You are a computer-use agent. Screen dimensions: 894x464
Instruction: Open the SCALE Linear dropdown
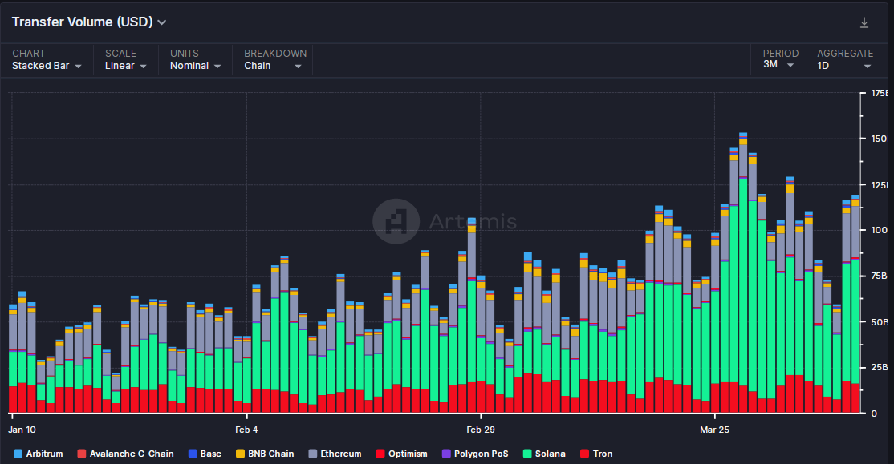click(125, 60)
